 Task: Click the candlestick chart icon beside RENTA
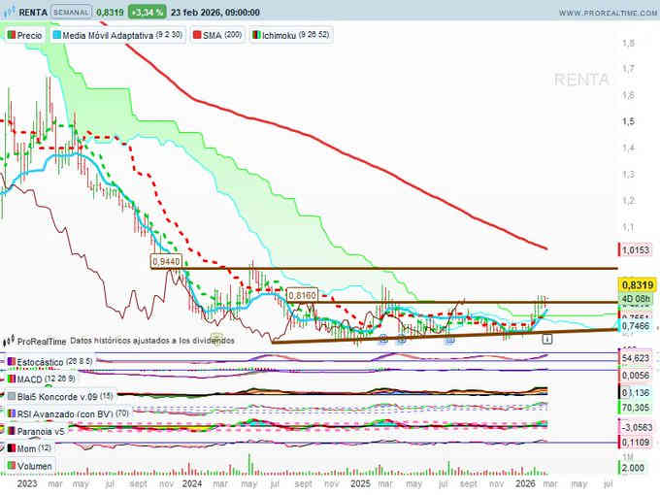(10, 13)
